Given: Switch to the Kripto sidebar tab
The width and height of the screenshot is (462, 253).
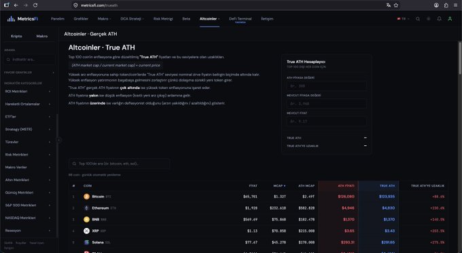Looking at the screenshot, I should click(x=16, y=36).
